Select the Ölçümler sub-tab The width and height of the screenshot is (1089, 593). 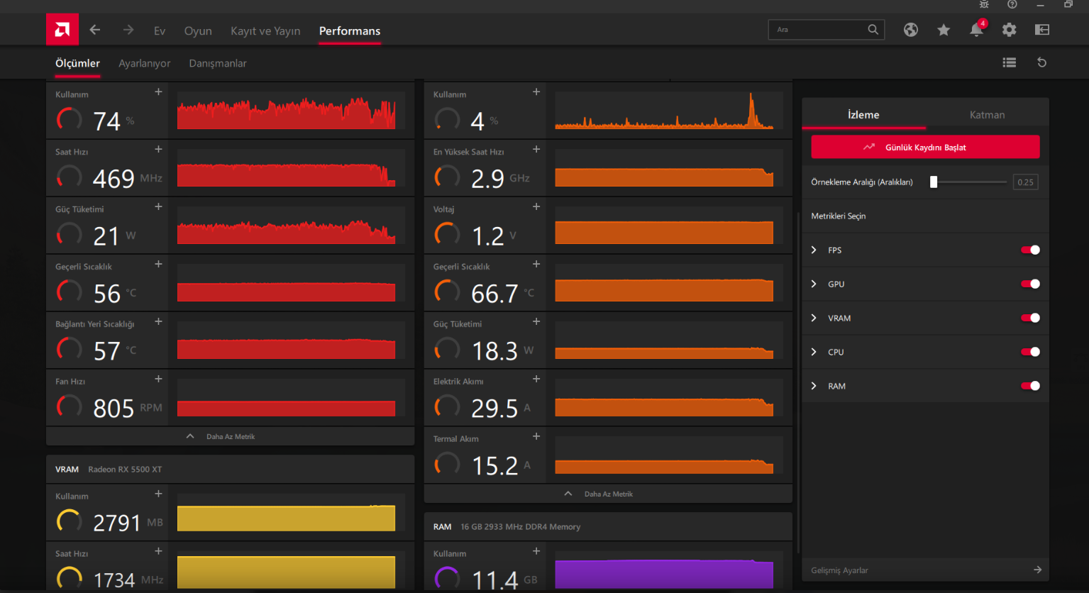pos(77,63)
